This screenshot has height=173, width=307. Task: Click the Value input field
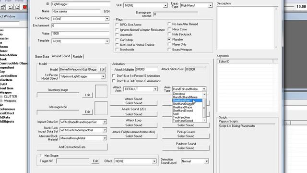(80, 33)
